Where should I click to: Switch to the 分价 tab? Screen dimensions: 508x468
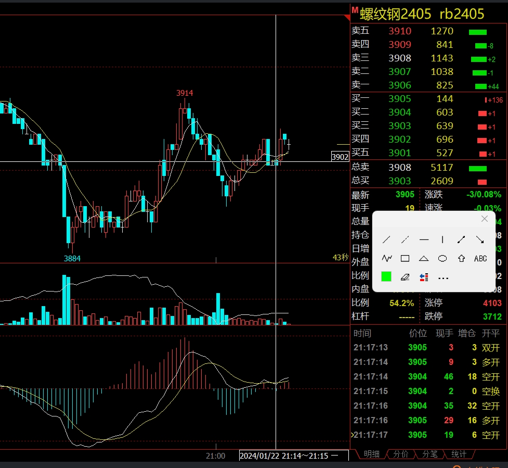point(401,454)
